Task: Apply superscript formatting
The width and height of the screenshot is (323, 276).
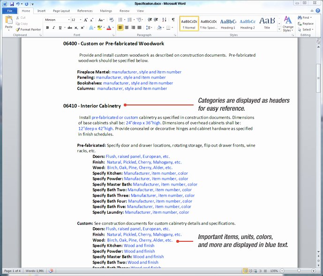Action: coord(83,28)
